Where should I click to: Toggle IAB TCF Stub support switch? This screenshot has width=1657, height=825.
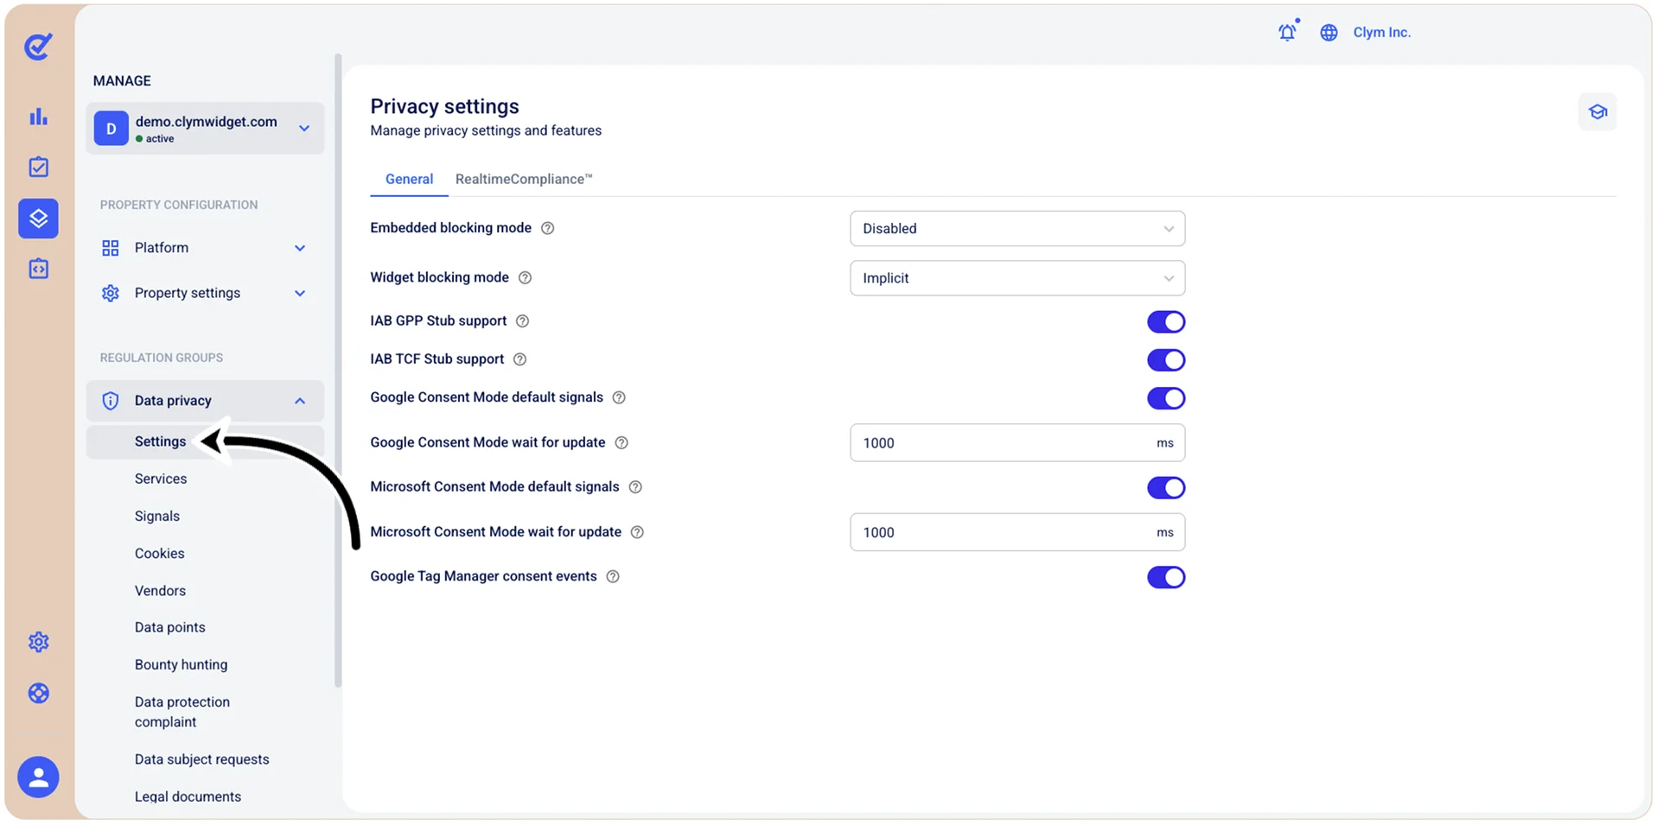(1166, 359)
